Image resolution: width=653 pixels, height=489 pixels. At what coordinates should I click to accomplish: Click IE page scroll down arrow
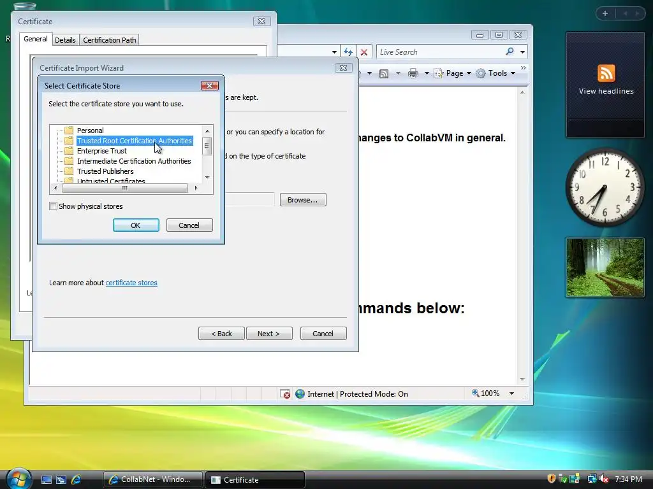(x=522, y=379)
